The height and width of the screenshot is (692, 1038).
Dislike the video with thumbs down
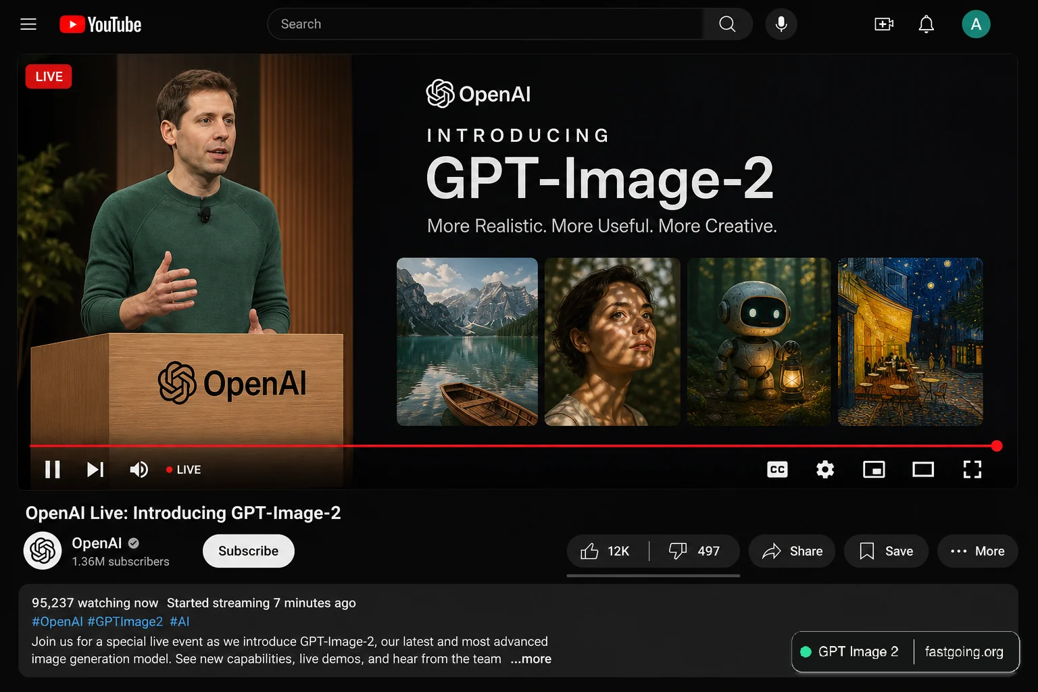[695, 551]
